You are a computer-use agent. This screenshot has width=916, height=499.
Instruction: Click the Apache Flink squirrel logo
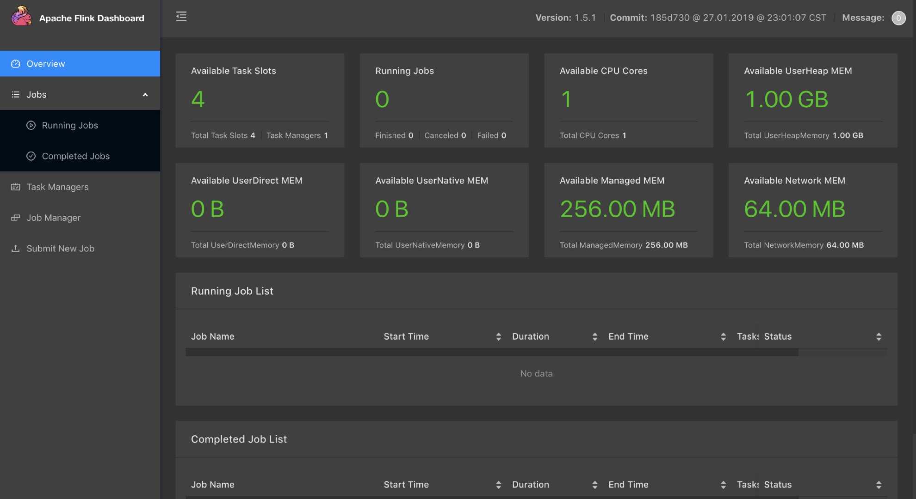(21, 17)
